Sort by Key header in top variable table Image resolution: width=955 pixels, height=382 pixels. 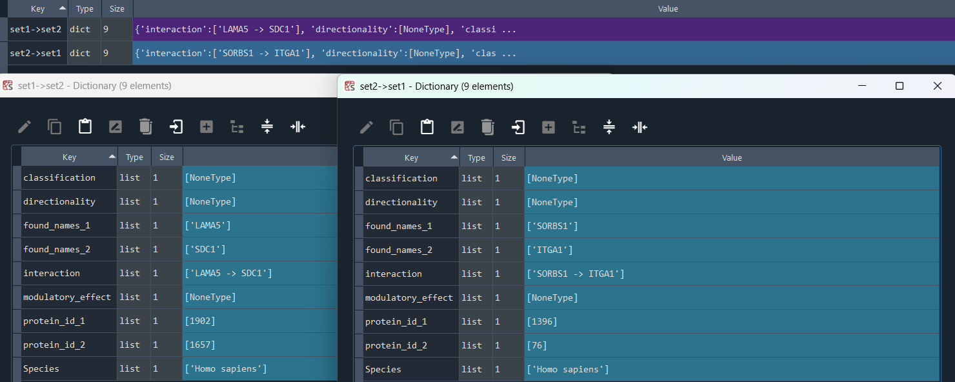point(37,8)
